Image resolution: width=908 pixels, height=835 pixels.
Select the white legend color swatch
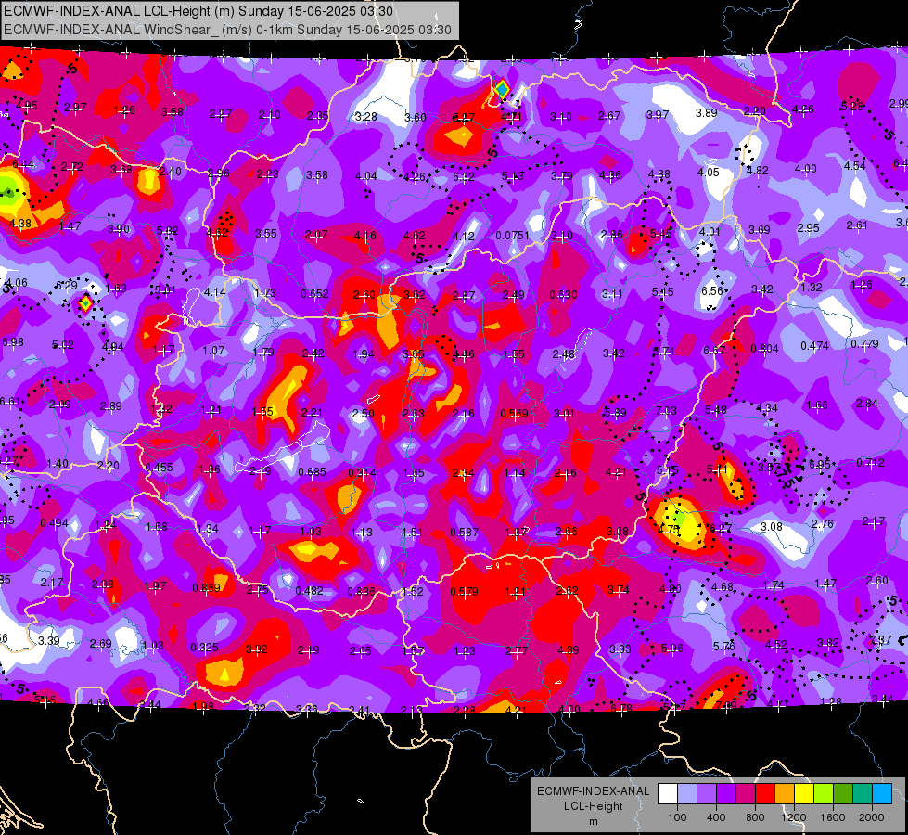pos(668,794)
